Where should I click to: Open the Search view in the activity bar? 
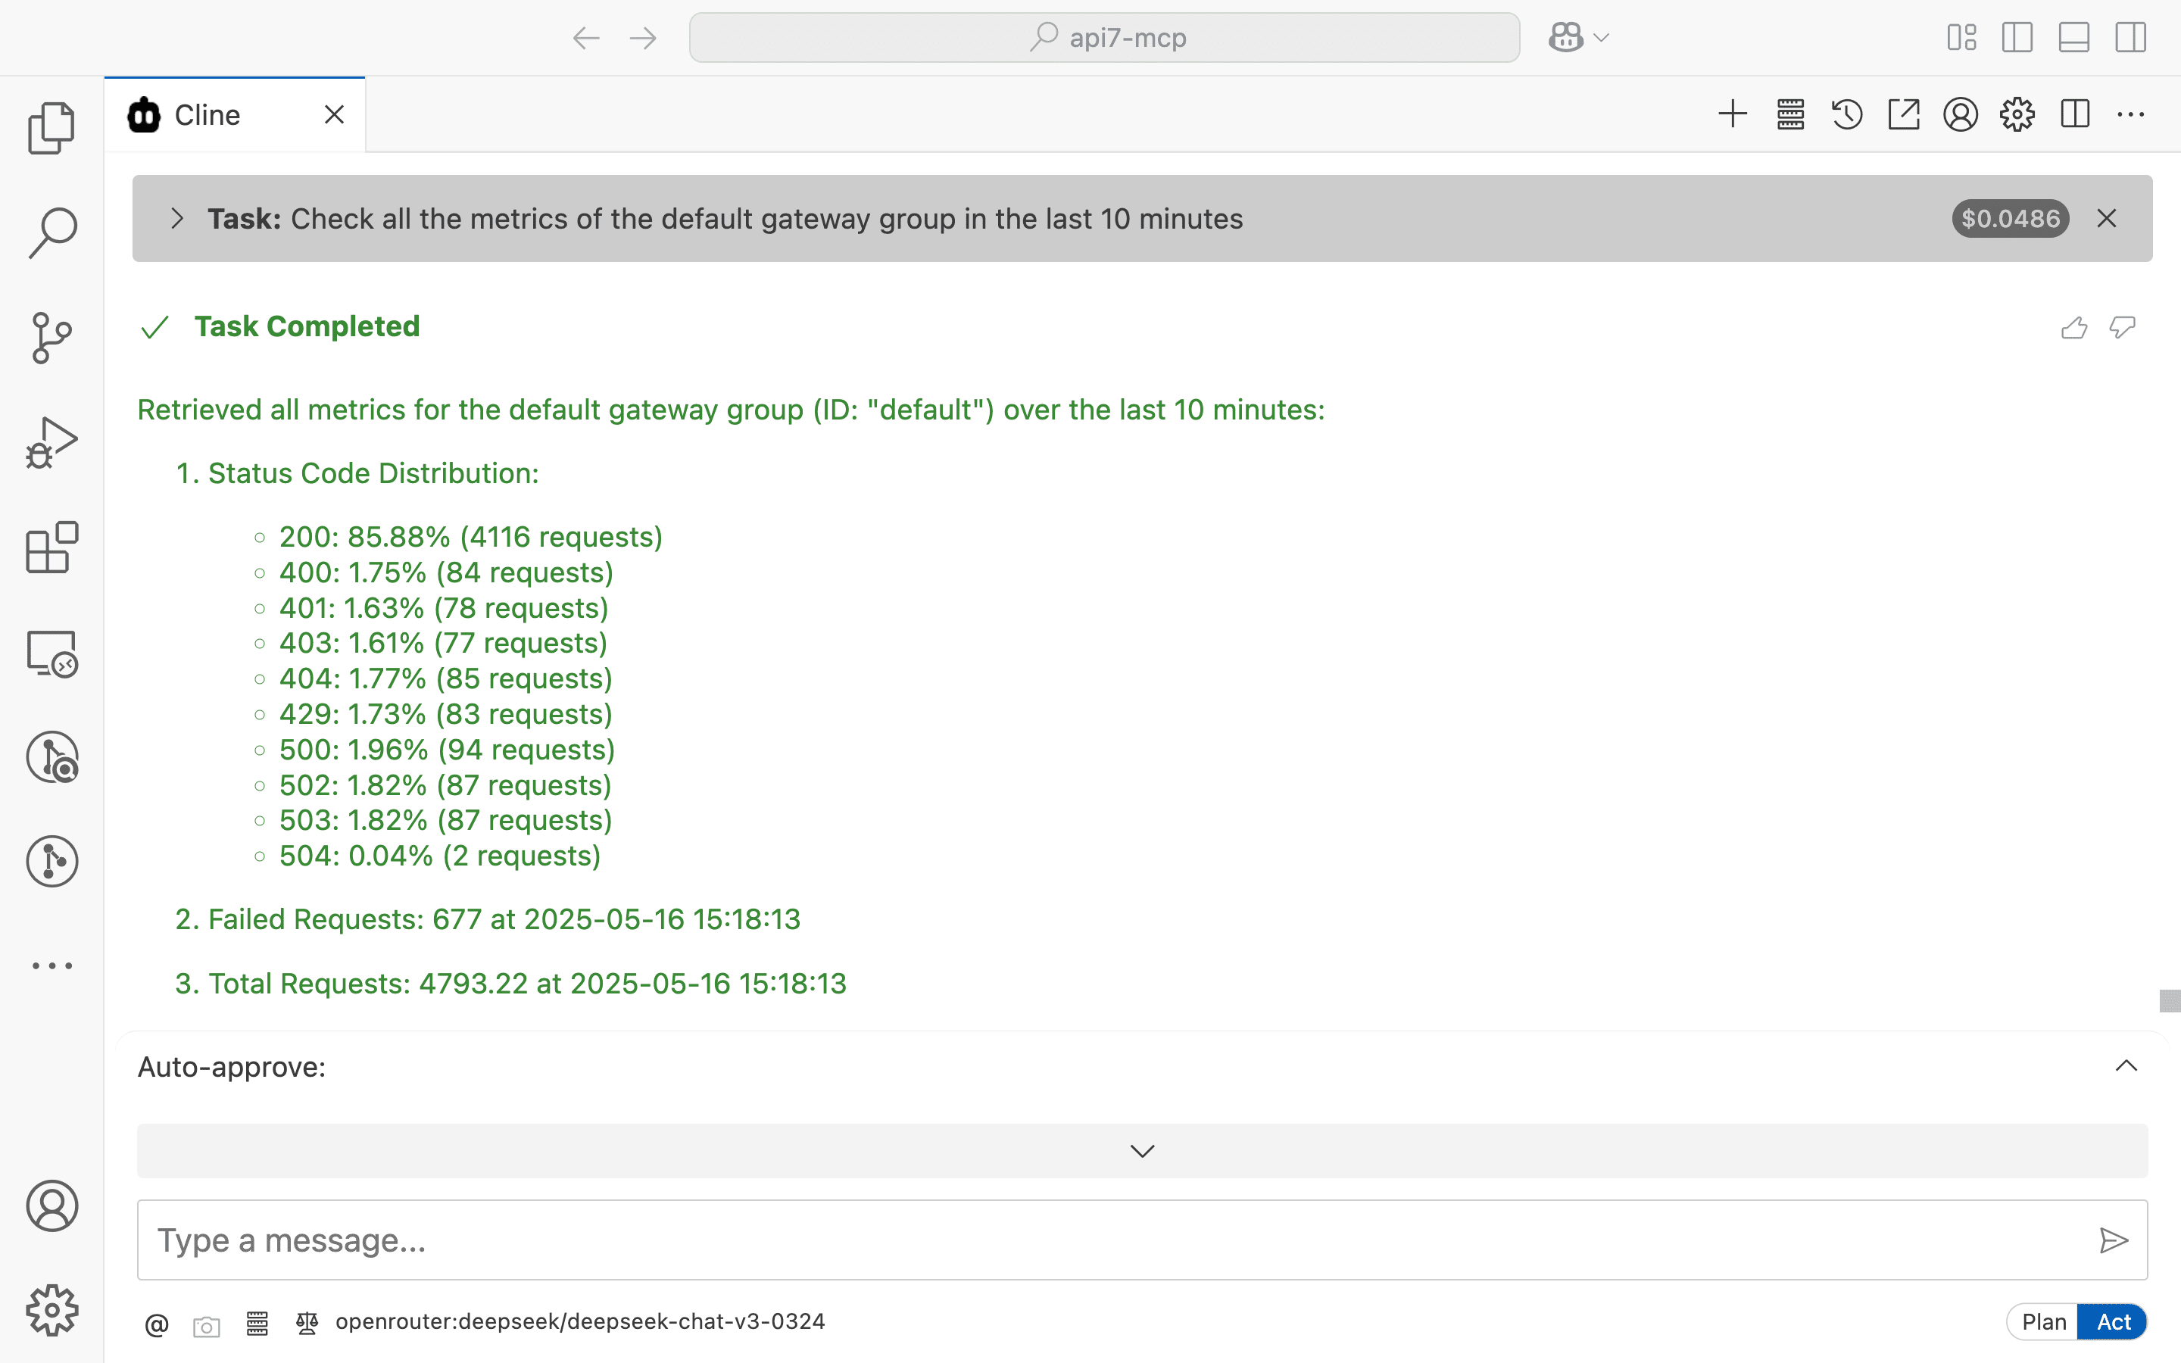click(x=51, y=232)
